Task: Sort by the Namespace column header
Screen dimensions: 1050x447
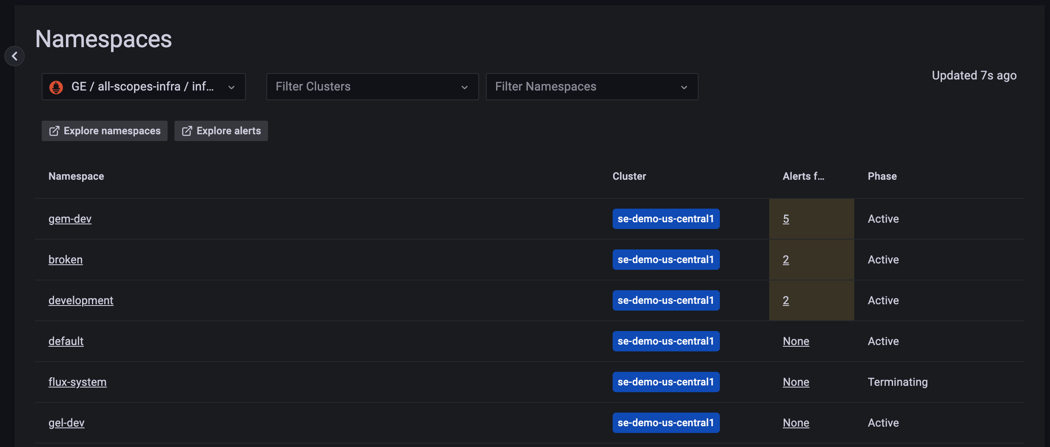Action: point(76,175)
